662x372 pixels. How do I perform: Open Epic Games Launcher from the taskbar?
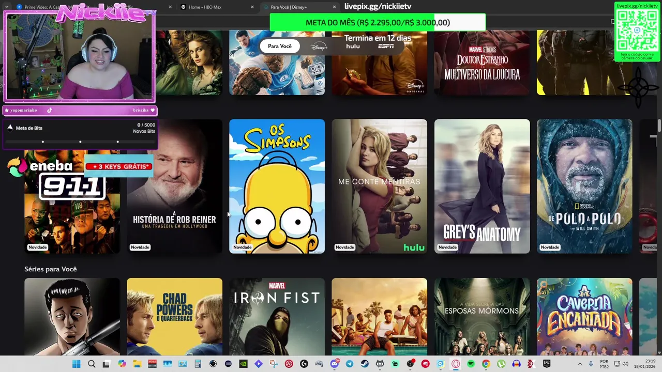click(546, 364)
